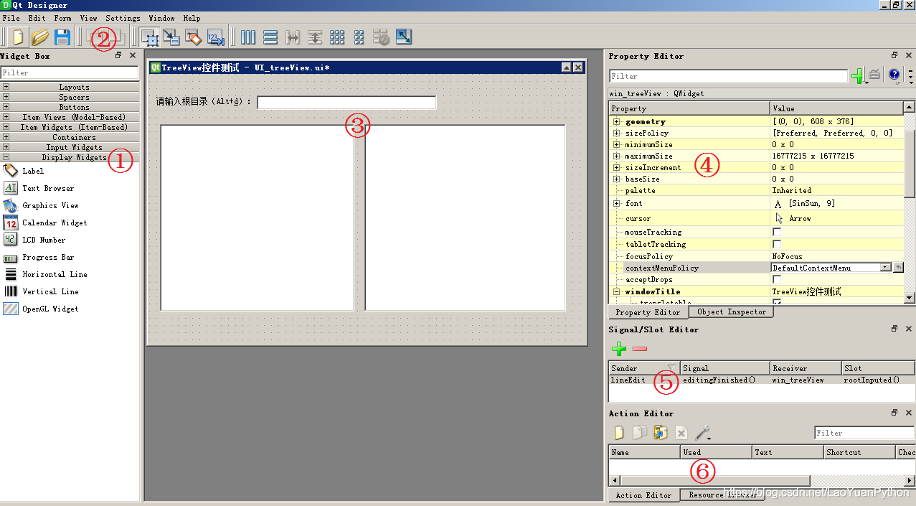Open the File menu
Image resolution: width=916 pixels, height=506 pixels.
[11, 18]
